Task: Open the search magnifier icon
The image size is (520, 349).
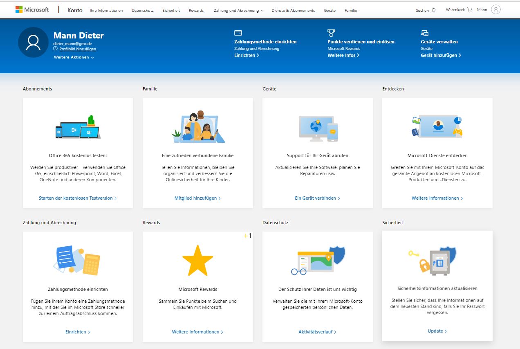Action: (433, 10)
